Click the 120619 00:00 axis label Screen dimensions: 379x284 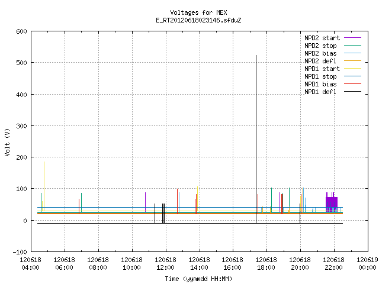(x=367, y=264)
